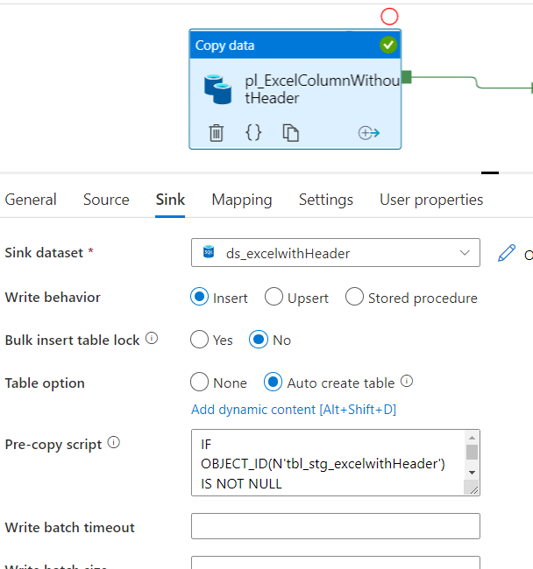Screen dimensions: 533x569
Task: Click the green success output connector square
Action: coord(407,77)
